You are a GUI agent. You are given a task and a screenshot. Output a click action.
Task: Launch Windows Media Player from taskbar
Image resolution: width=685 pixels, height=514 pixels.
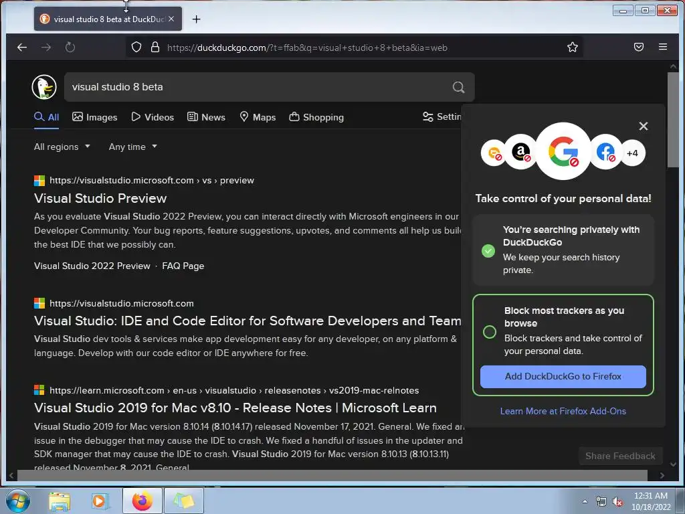click(x=100, y=501)
